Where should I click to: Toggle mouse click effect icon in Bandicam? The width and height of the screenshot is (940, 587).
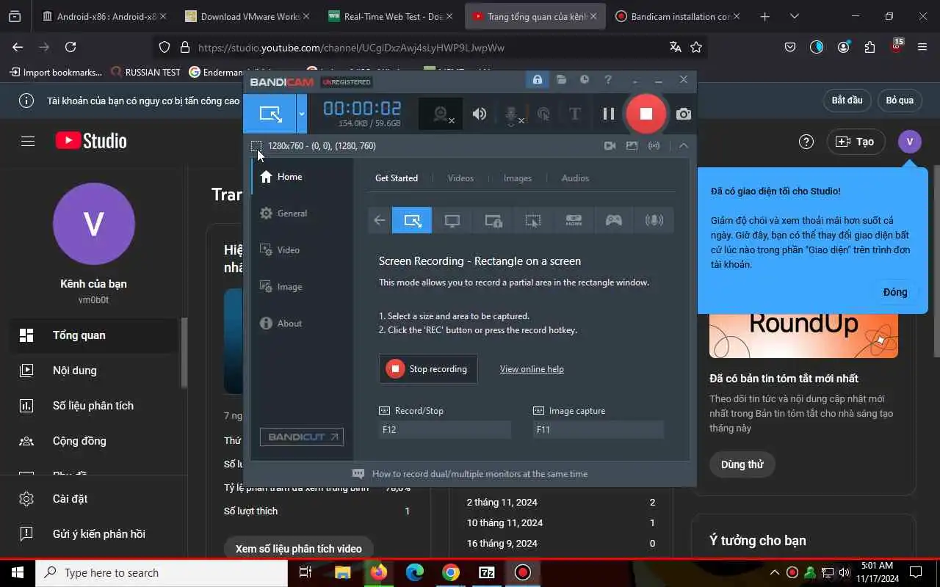543,114
